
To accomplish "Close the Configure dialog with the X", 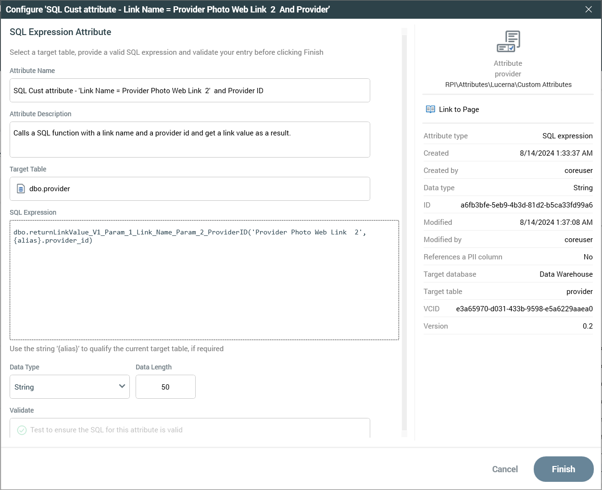I will click(x=589, y=10).
